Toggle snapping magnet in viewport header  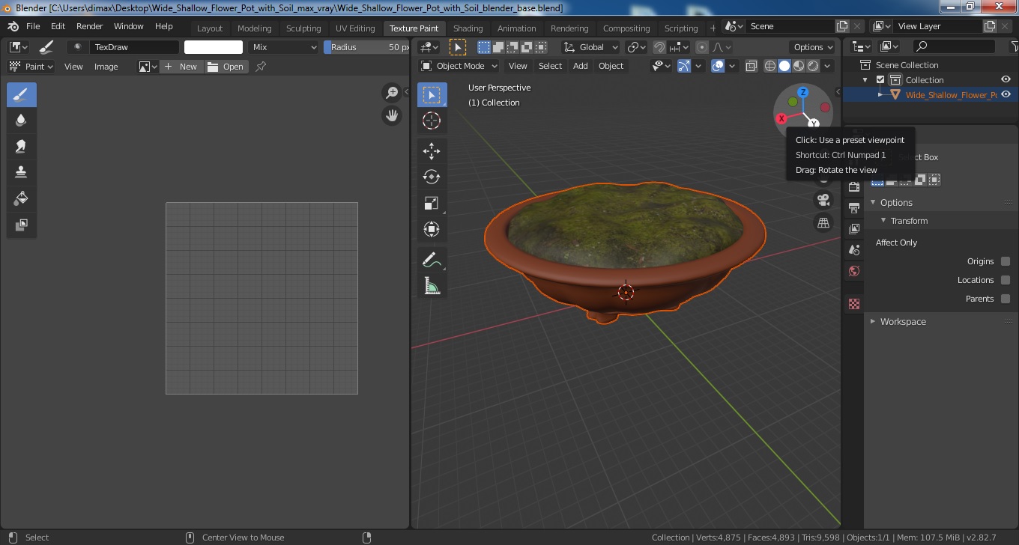(659, 47)
